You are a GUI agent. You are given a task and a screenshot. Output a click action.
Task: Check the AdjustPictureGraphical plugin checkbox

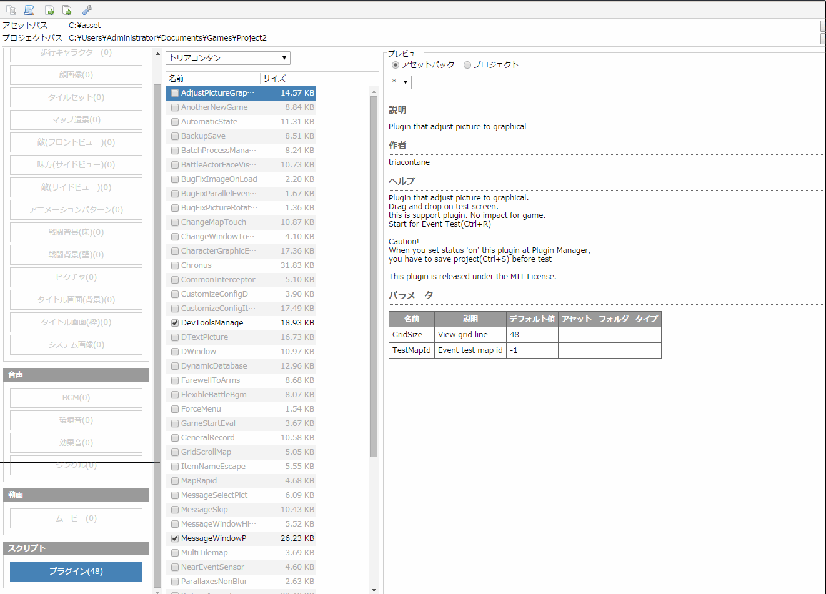[175, 93]
